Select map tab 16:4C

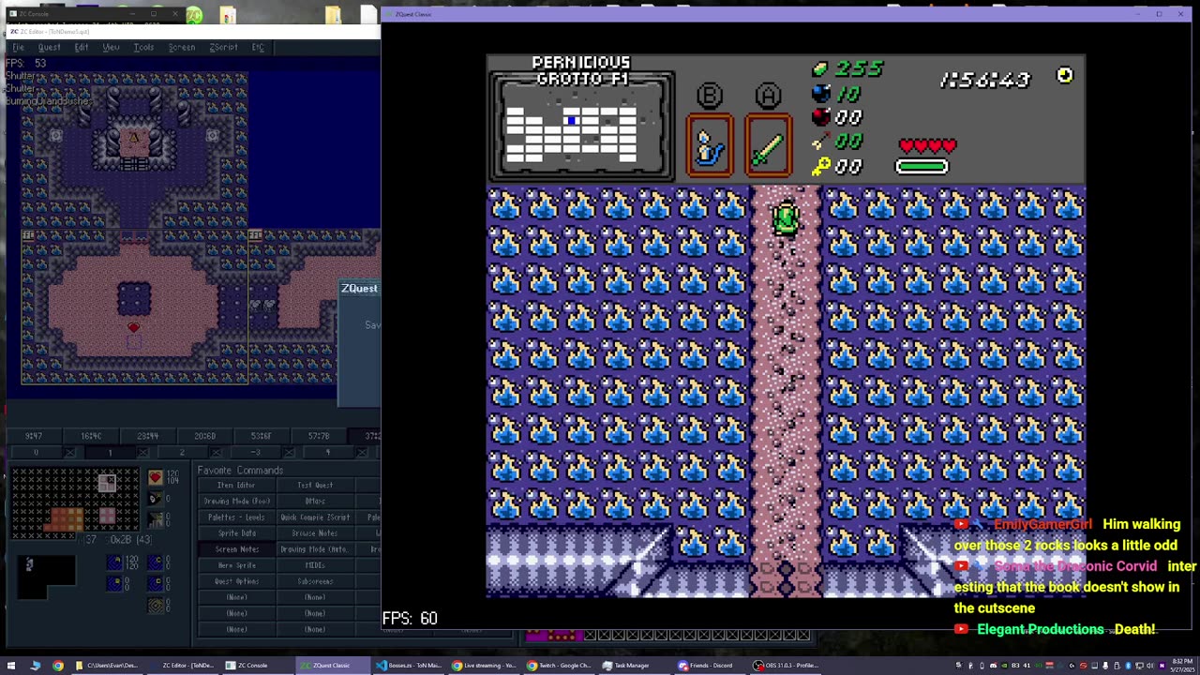(91, 436)
